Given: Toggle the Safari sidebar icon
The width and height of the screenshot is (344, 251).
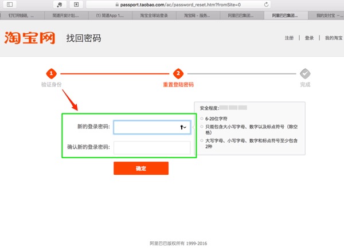Looking at the screenshot, I should [10, 5].
